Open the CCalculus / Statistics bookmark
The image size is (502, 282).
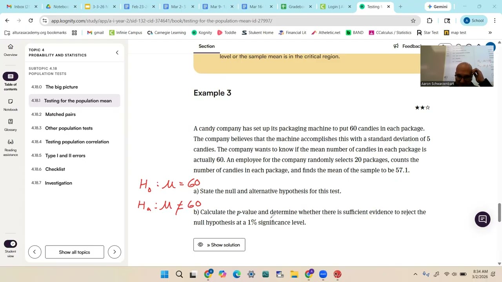[390, 33]
